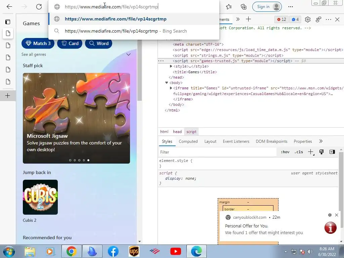Go back with the browser back arrow
The image size is (344, 258).
tap(9, 7)
